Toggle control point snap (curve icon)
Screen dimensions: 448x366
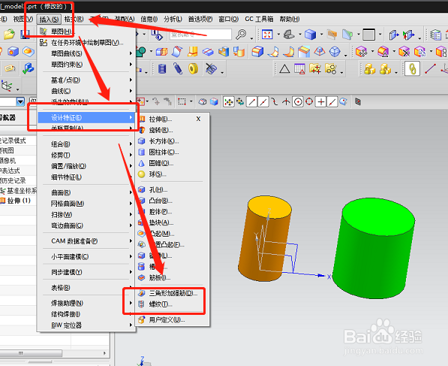[275, 101]
